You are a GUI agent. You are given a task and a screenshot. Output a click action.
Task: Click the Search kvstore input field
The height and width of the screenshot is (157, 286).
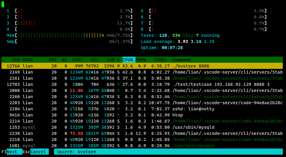(x=168, y=152)
